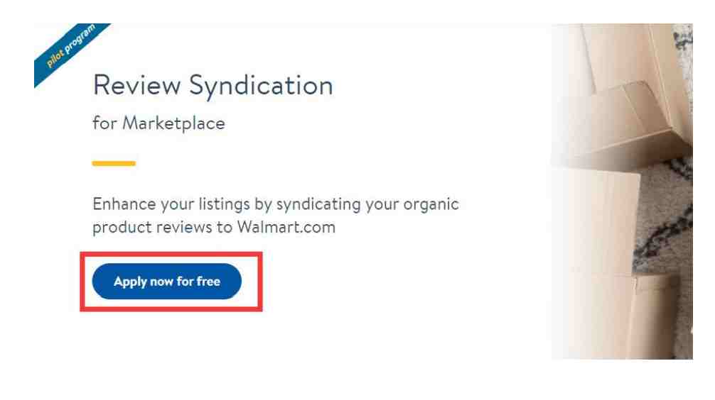This screenshot has width=715, height=400.
Task: Click the yellow divider line
Action: coord(114,164)
